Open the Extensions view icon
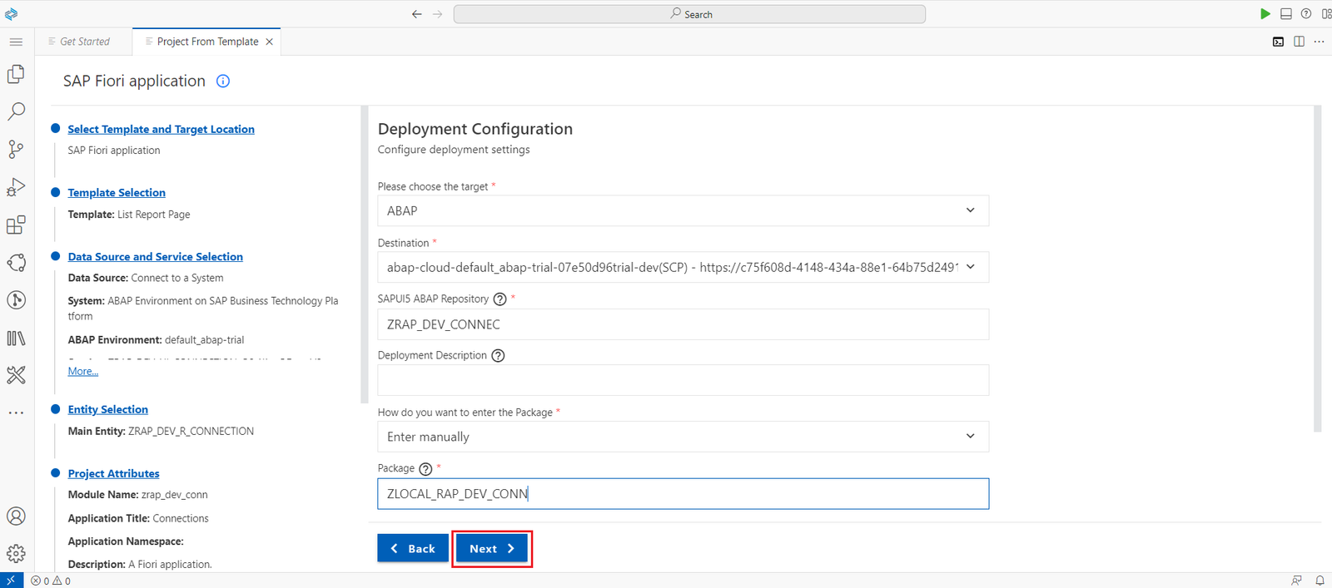1332x588 pixels. click(16, 225)
